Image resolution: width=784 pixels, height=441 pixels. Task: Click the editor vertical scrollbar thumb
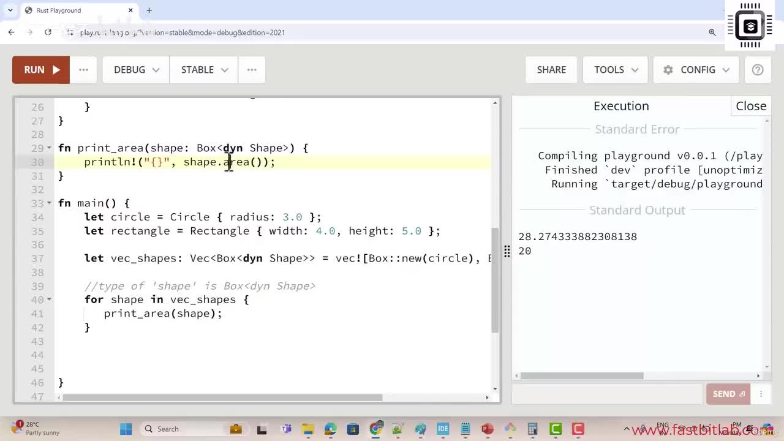(495, 281)
